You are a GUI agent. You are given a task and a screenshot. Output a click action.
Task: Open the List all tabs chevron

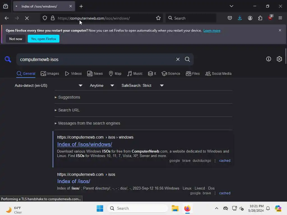coord(231,6)
